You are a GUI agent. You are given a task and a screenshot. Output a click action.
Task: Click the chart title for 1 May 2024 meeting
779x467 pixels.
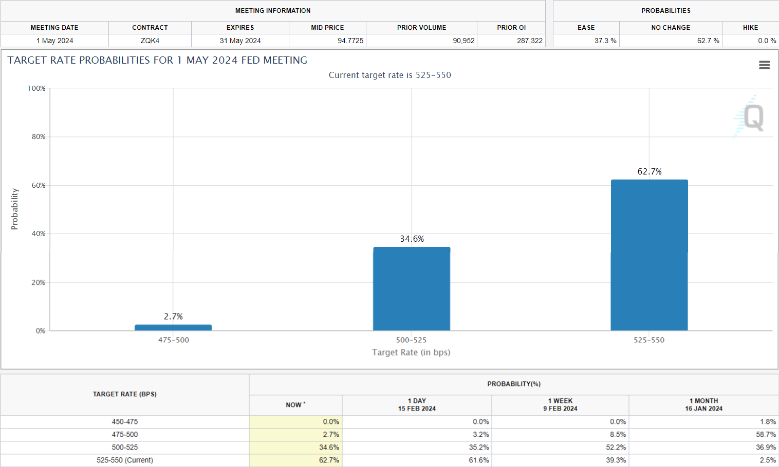(x=157, y=61)
